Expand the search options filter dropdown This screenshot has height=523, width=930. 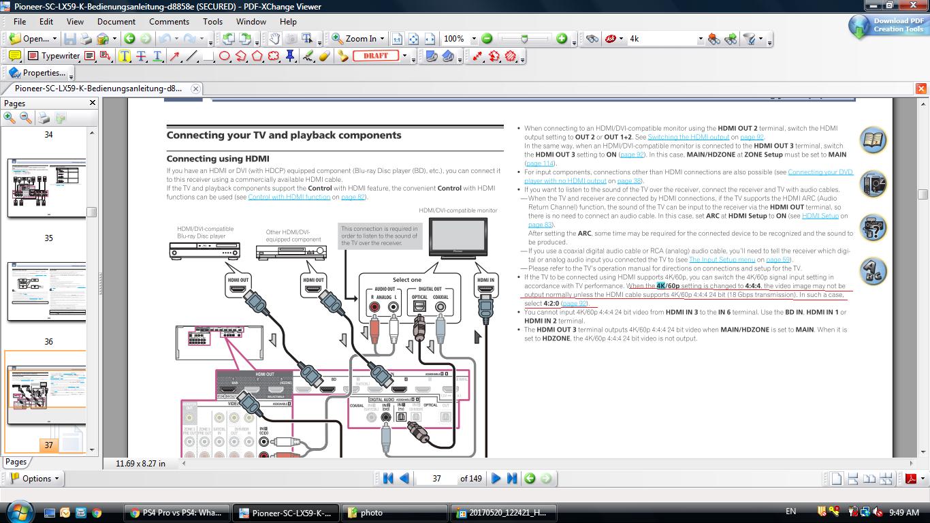tap(760, 39)
